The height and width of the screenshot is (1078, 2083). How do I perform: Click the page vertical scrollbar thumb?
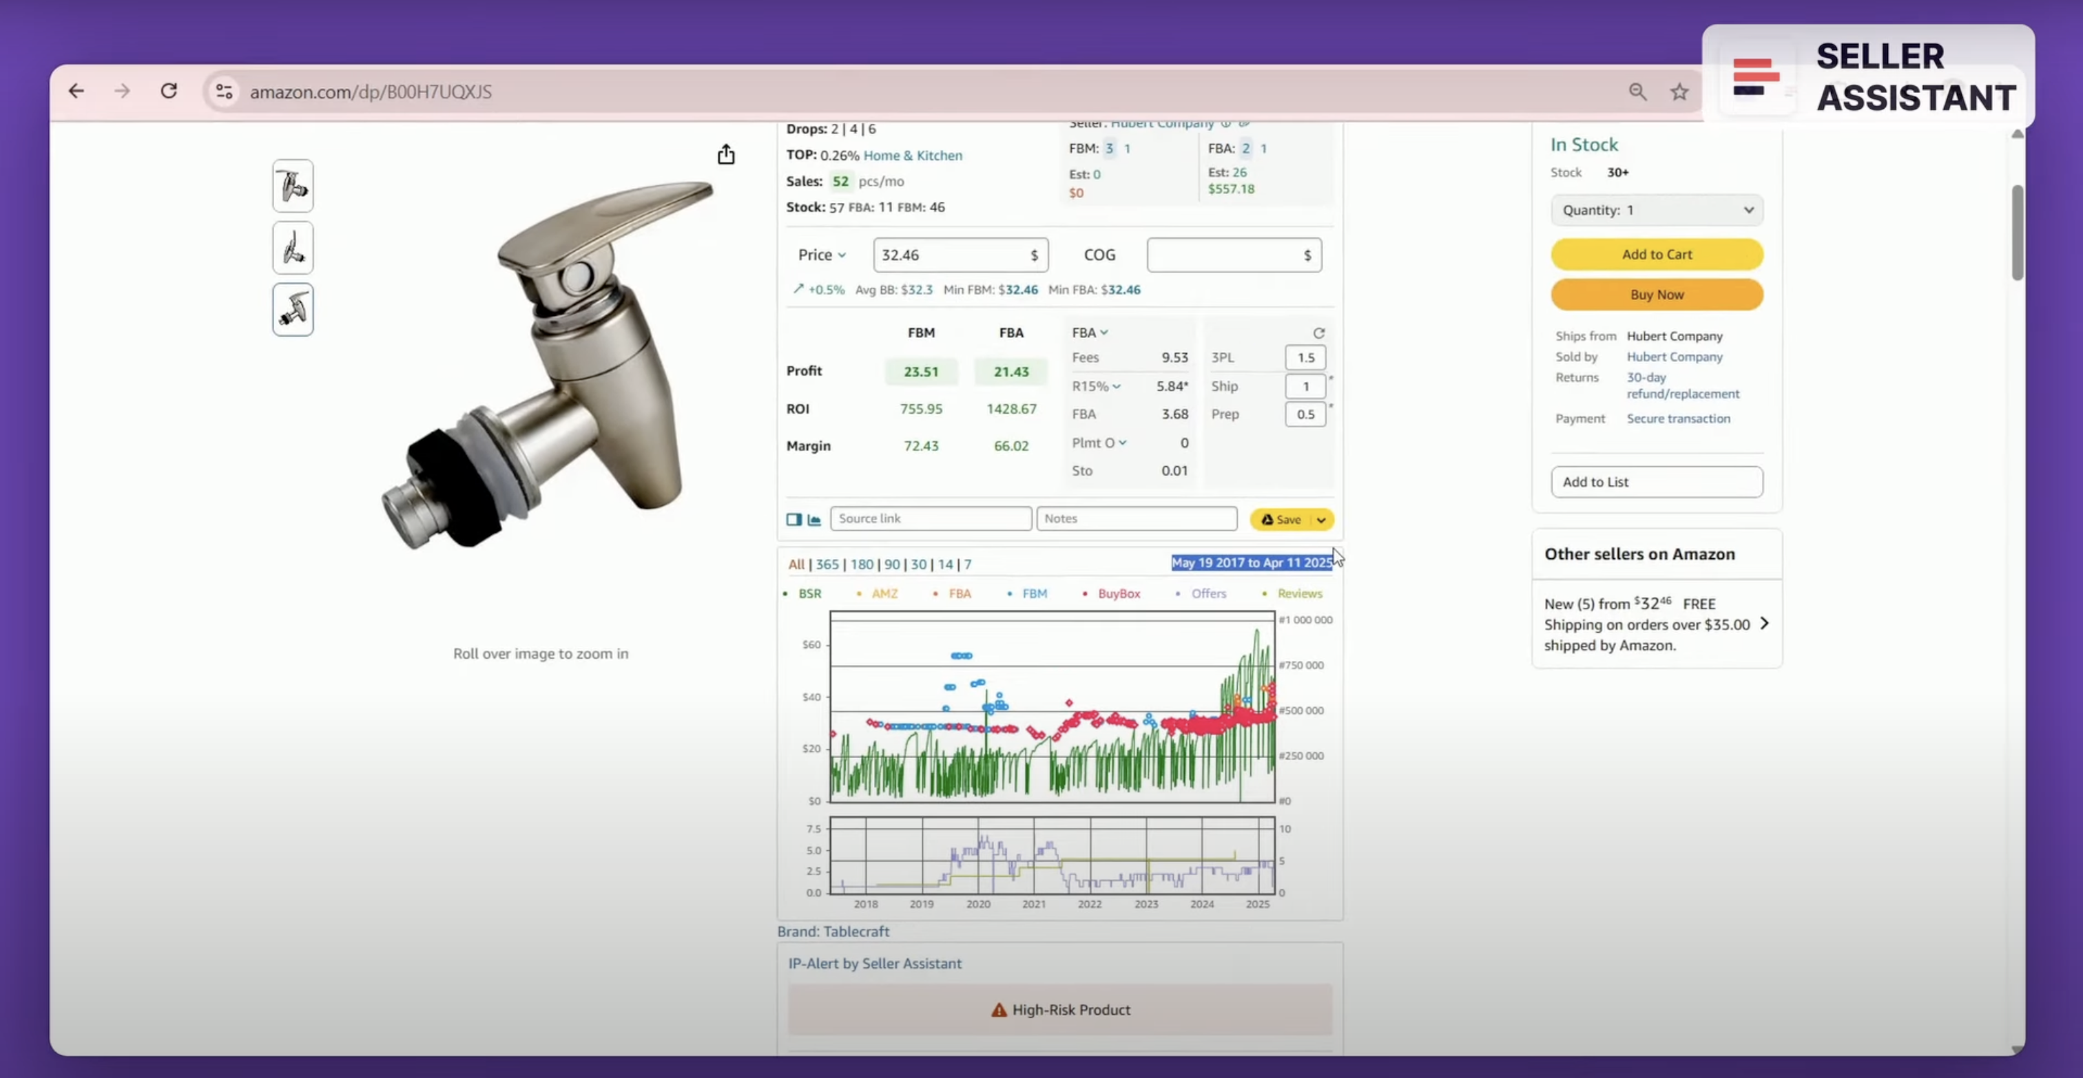click(2018, 233)
